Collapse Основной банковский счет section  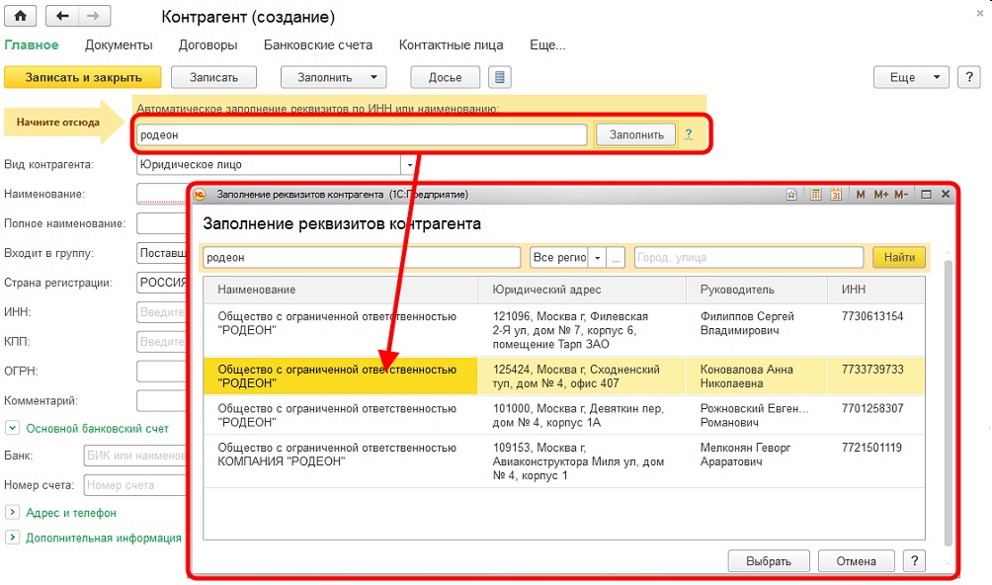[x=12, y=428]
